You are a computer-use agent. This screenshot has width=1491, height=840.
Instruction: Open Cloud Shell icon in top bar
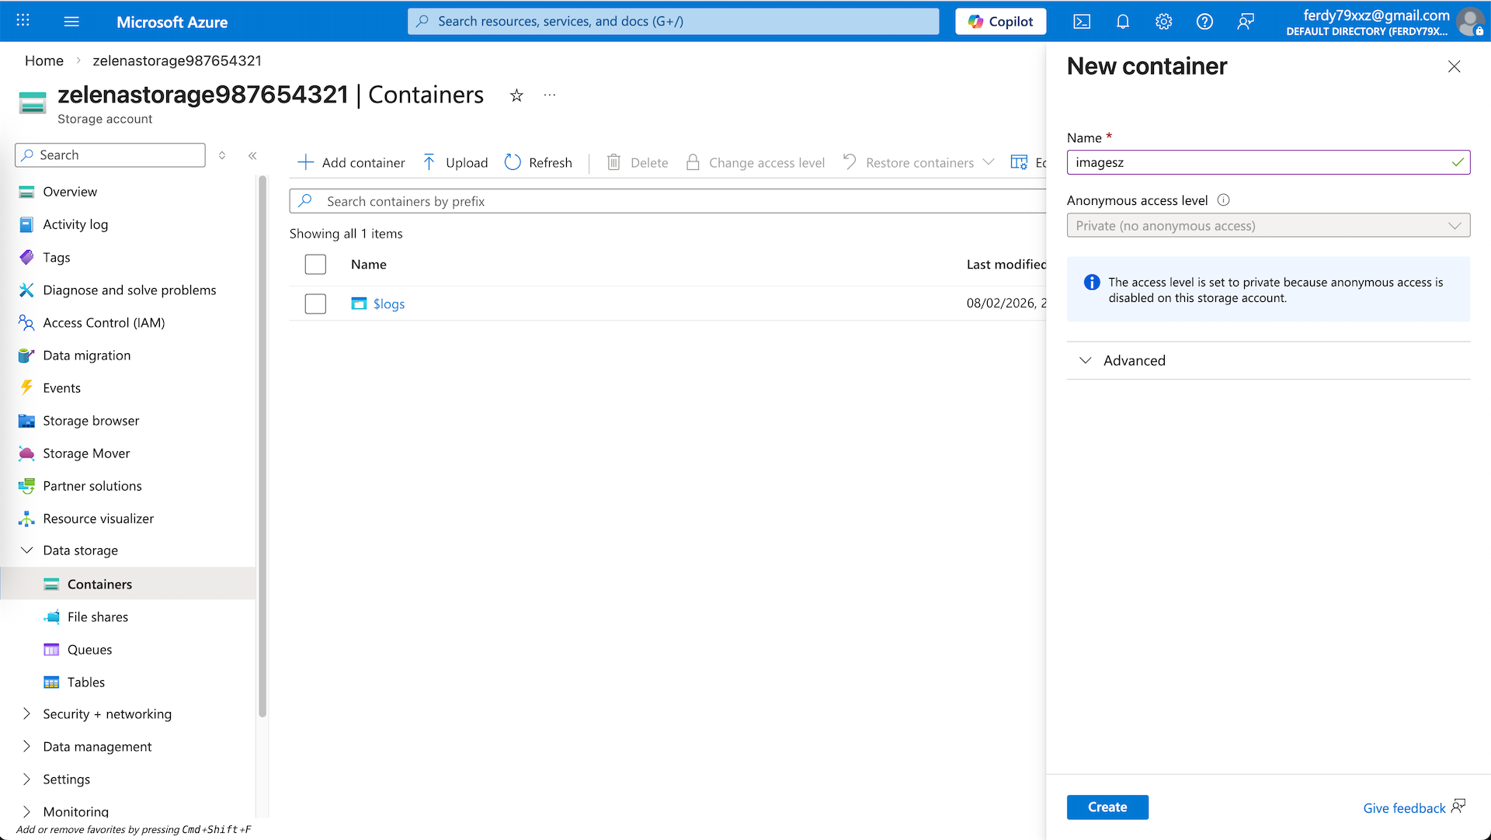(1082, 22)
